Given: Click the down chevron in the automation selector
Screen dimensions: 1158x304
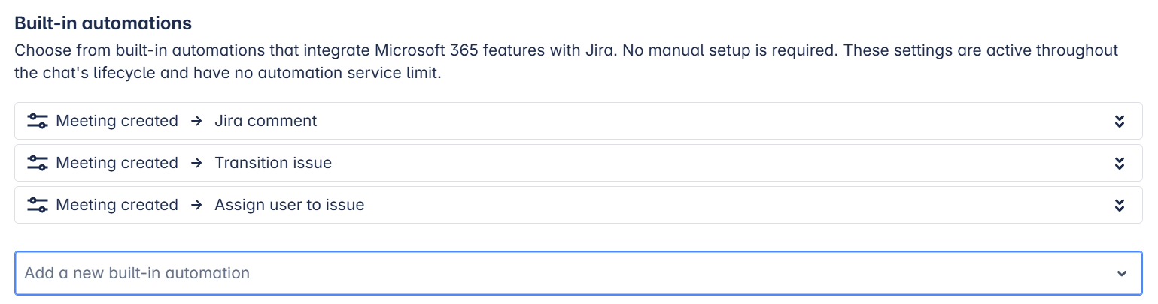Looking at the screenshot, I should 1122,274.
